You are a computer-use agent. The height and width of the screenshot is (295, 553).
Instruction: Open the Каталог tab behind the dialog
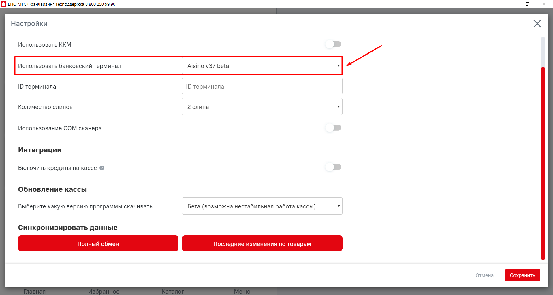coord(173,291)
